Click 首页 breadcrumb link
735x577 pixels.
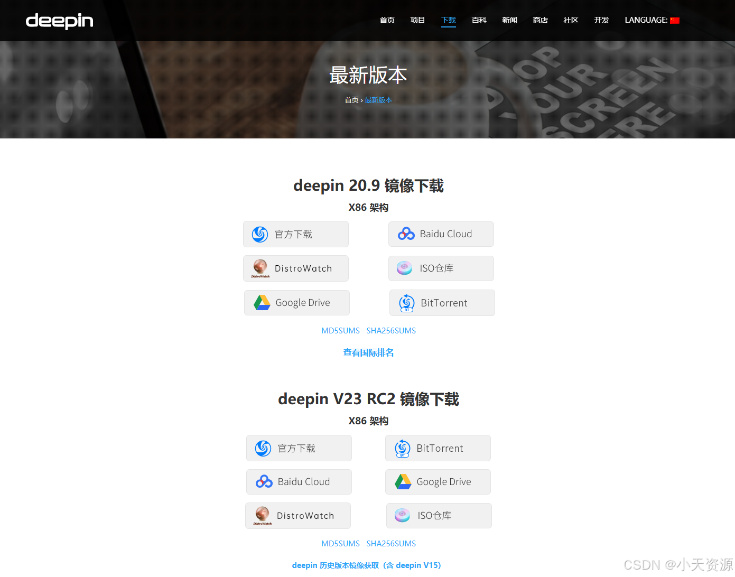(351, 100)
